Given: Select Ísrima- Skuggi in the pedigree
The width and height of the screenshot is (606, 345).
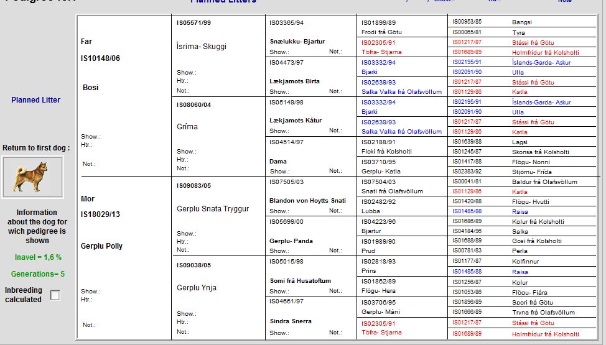Looking at the screenshot, I should (x=202, y=47).
